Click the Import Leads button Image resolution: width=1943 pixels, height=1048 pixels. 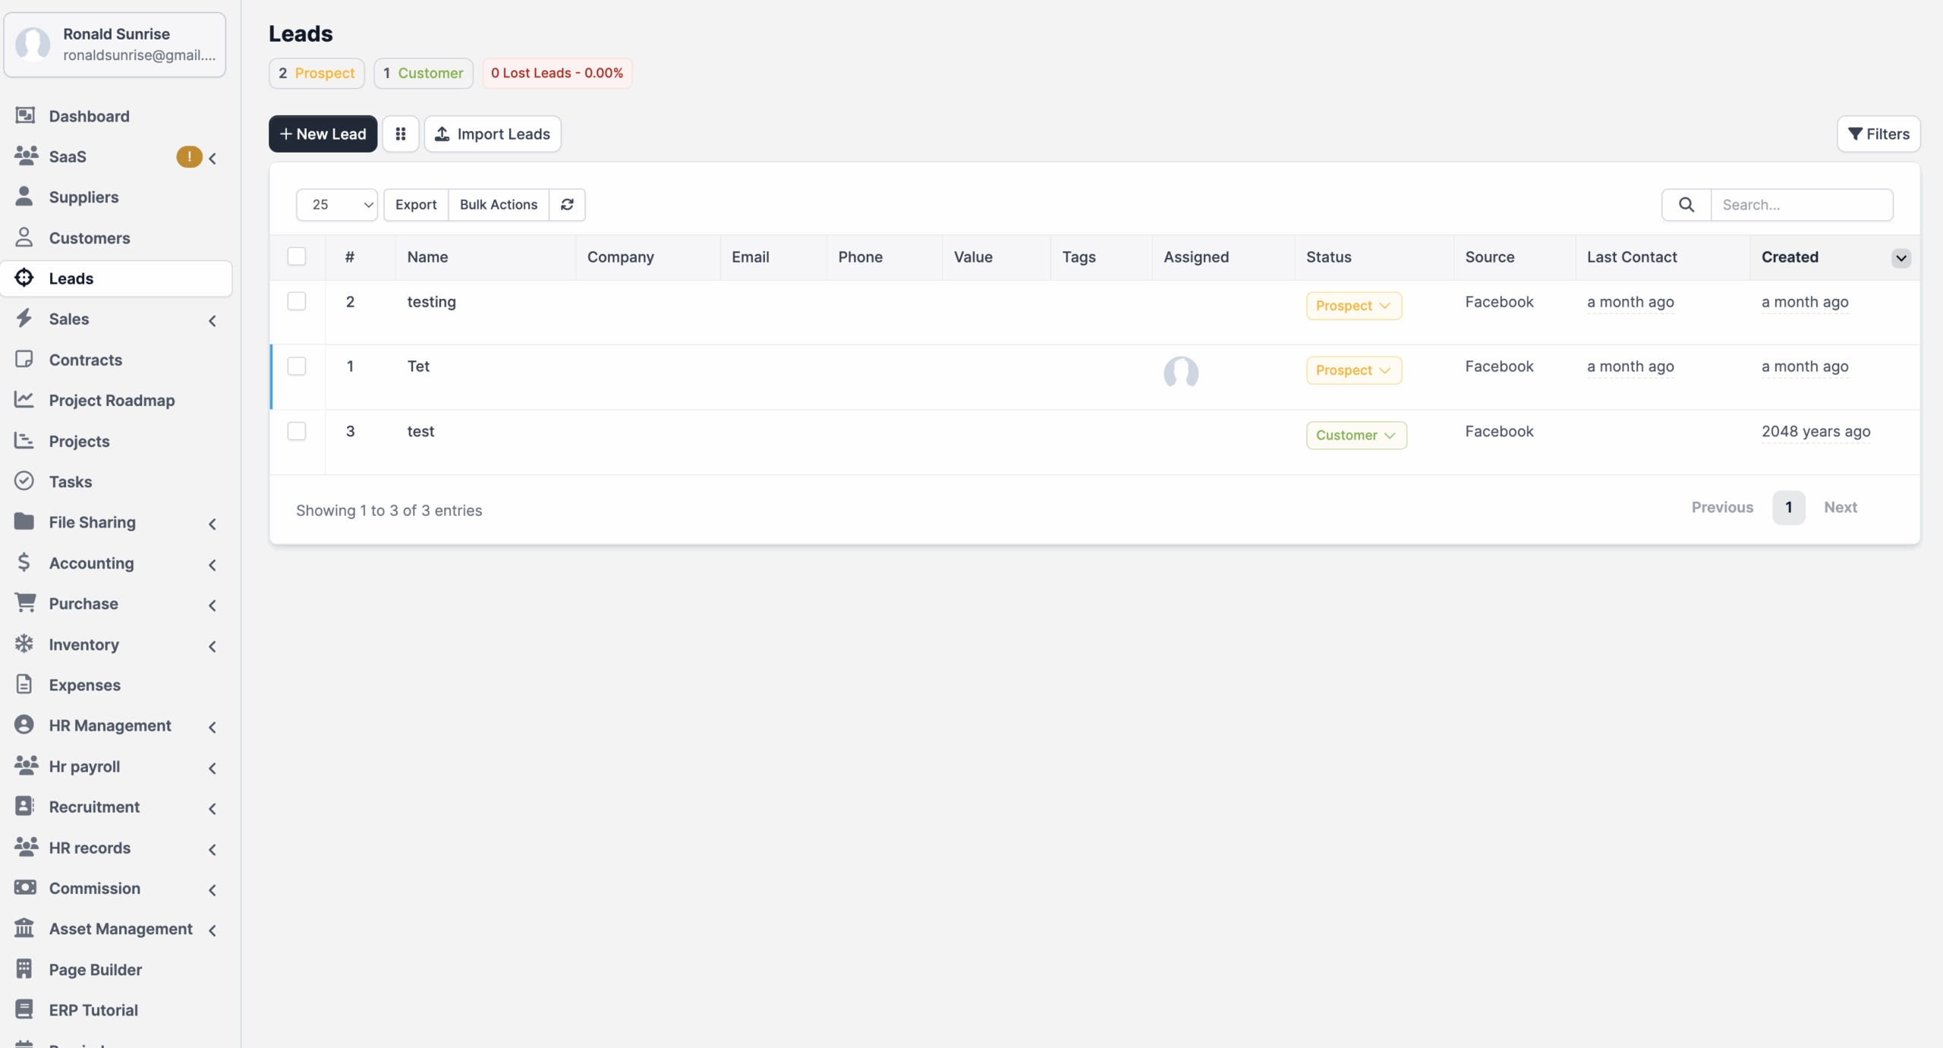click(x=493, y=134)
